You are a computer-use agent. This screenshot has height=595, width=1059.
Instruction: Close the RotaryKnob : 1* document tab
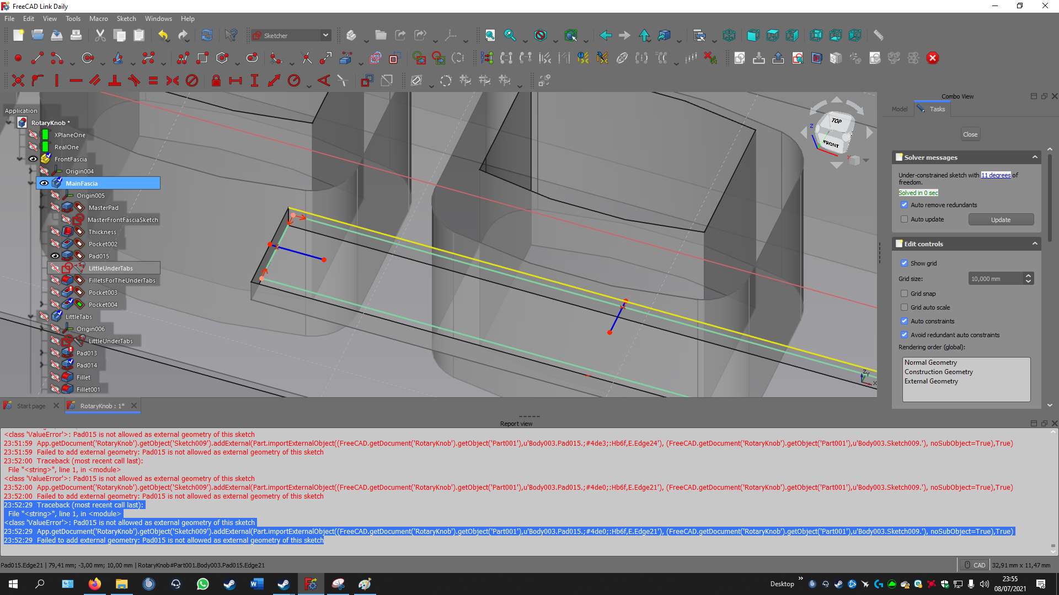point(133,406)
